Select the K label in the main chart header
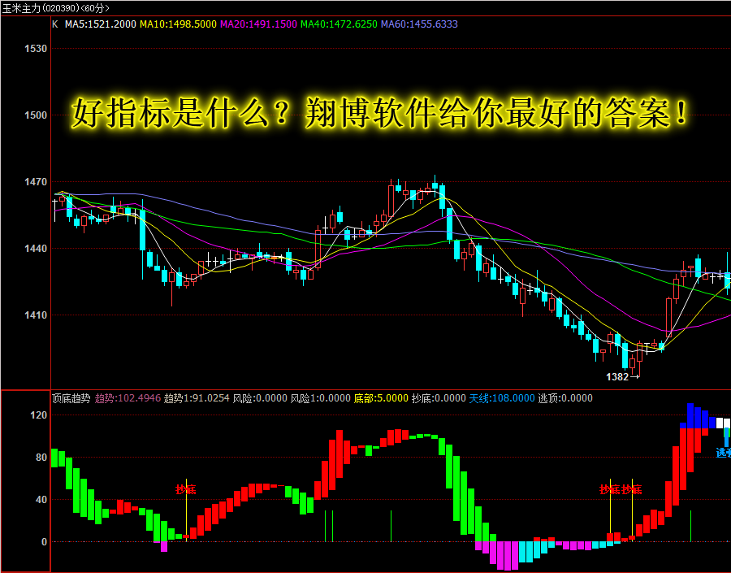The image size is (731, 573). click(x=55, y=24)
